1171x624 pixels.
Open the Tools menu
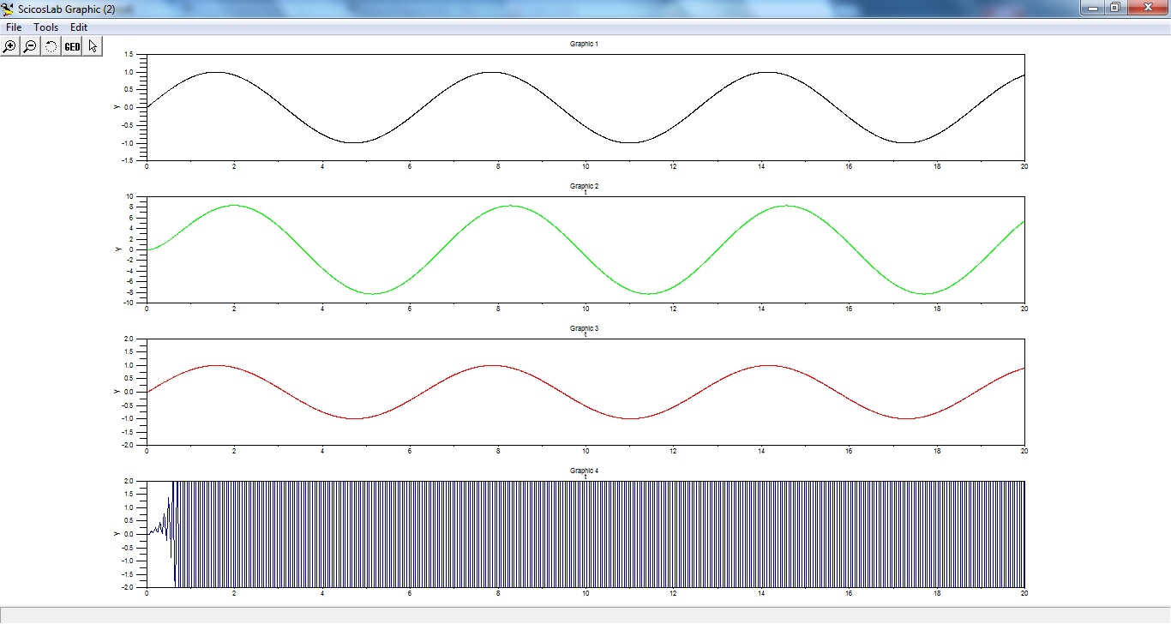(46, 27)
